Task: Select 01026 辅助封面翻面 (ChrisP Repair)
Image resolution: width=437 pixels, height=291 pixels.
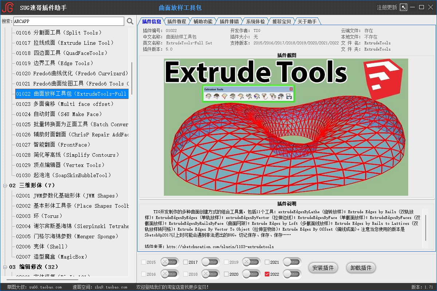Action: (x=72, y=135)
